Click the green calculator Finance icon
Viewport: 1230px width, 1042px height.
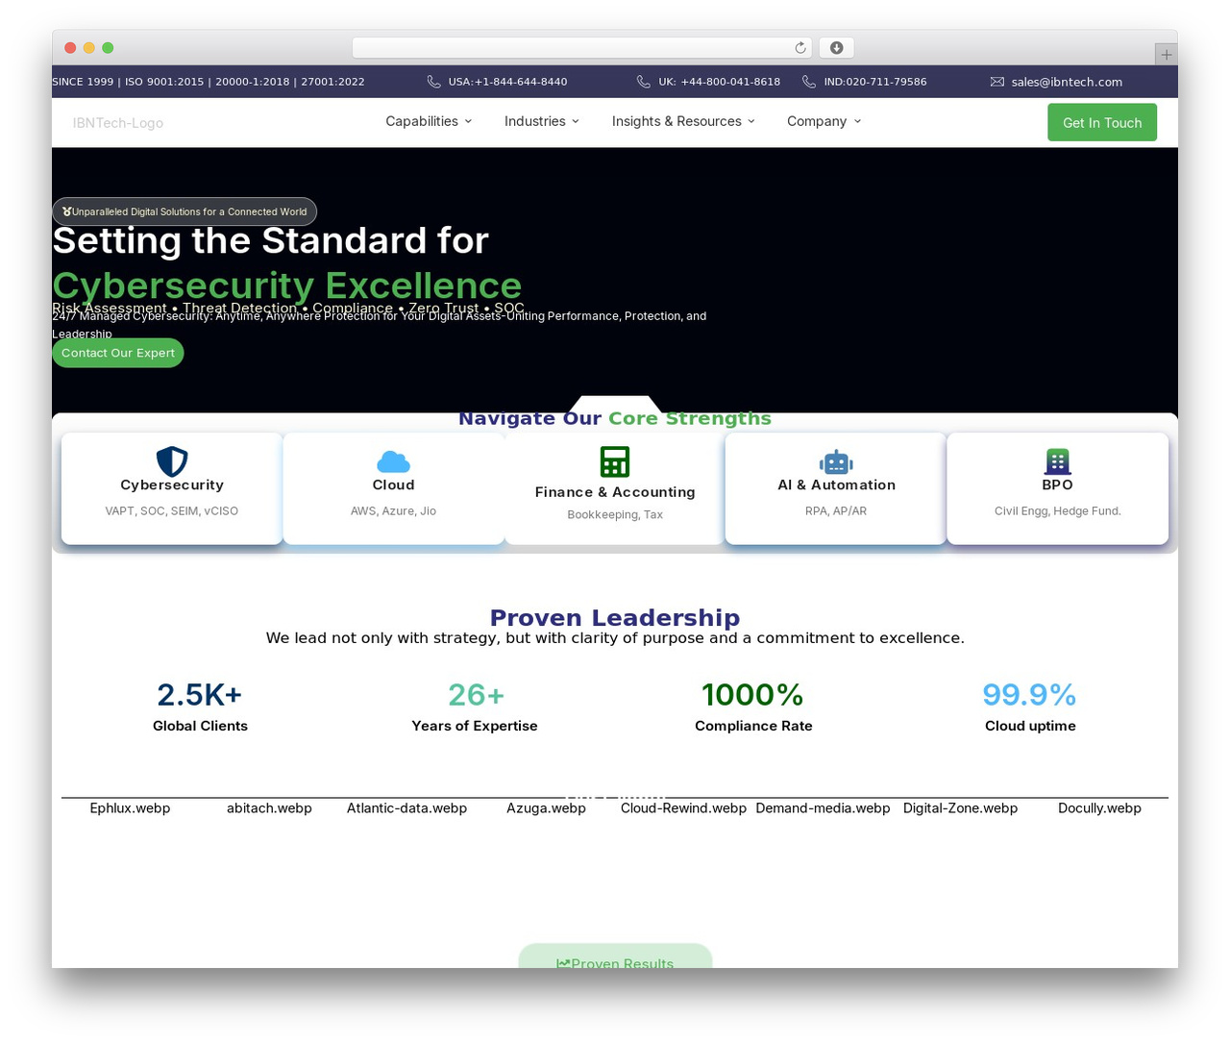tap(615, 462)
